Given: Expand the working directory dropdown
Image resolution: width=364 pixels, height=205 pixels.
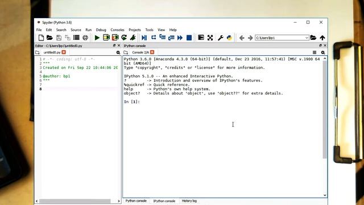Looking at the screenshot, I should 307,38.
